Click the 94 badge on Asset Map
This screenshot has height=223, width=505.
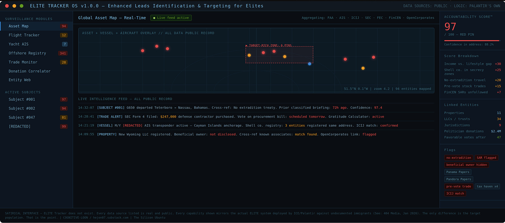pos(64,26)
